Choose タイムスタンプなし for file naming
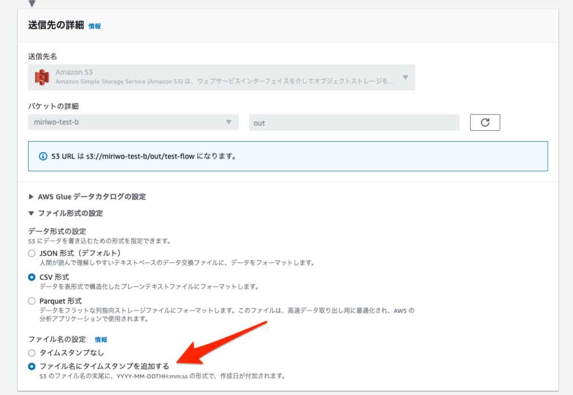Image resolution: width=573 pixels, height=395 pixels. 31,352
